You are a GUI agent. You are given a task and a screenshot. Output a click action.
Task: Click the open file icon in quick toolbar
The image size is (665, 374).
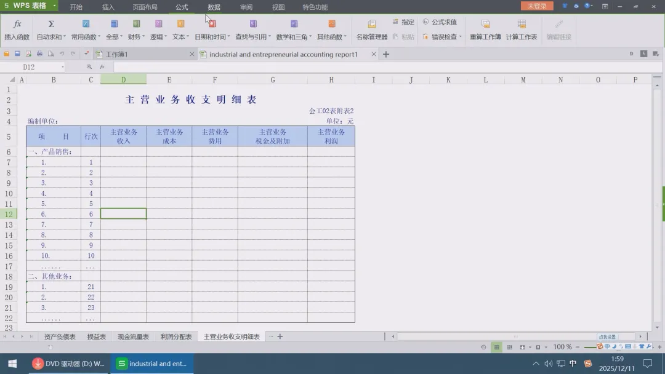point(6,54)
